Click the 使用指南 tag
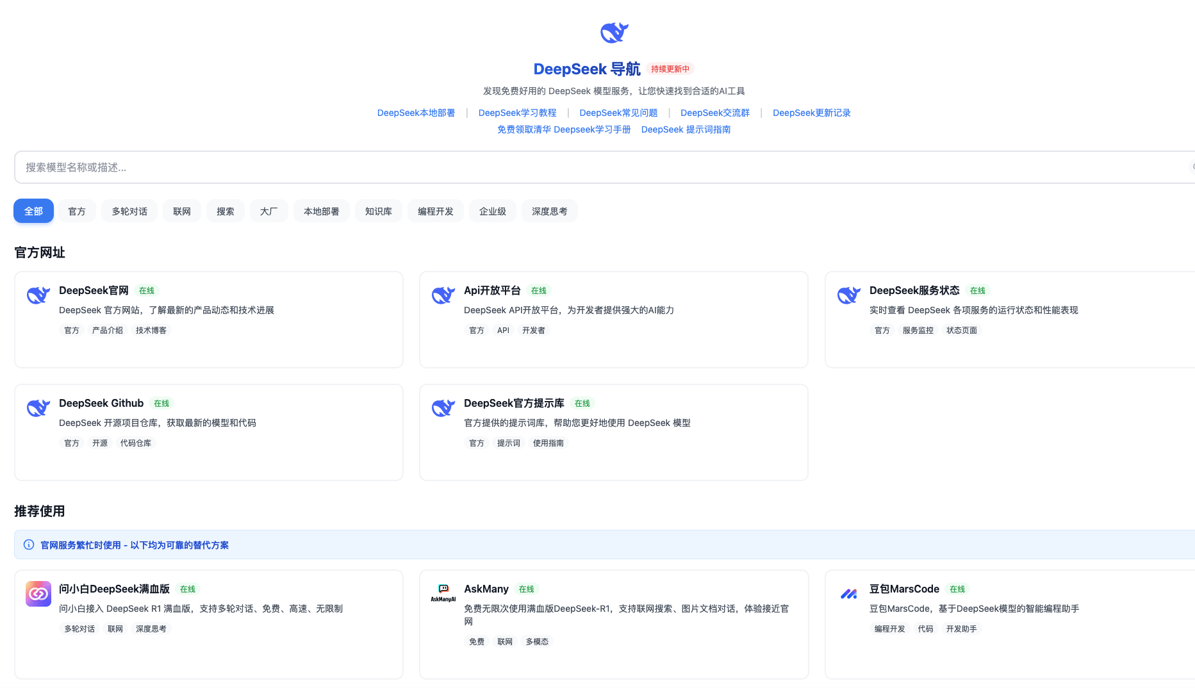 click(548, 443)
